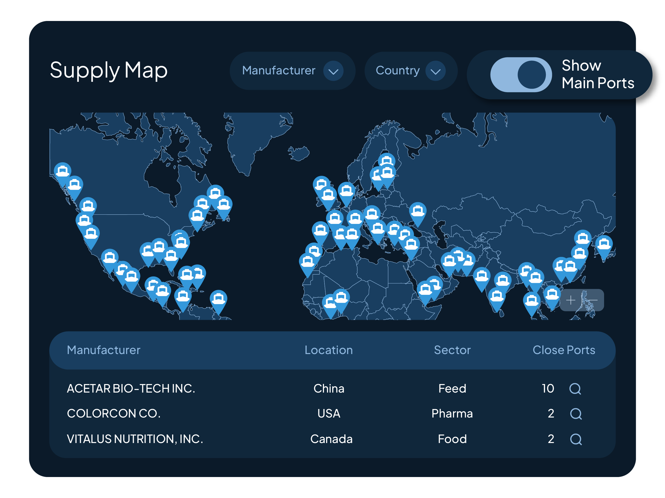Click the Show Main Ports label
The width and height of the screenshot is (665, 498).
tap(598, 74)
